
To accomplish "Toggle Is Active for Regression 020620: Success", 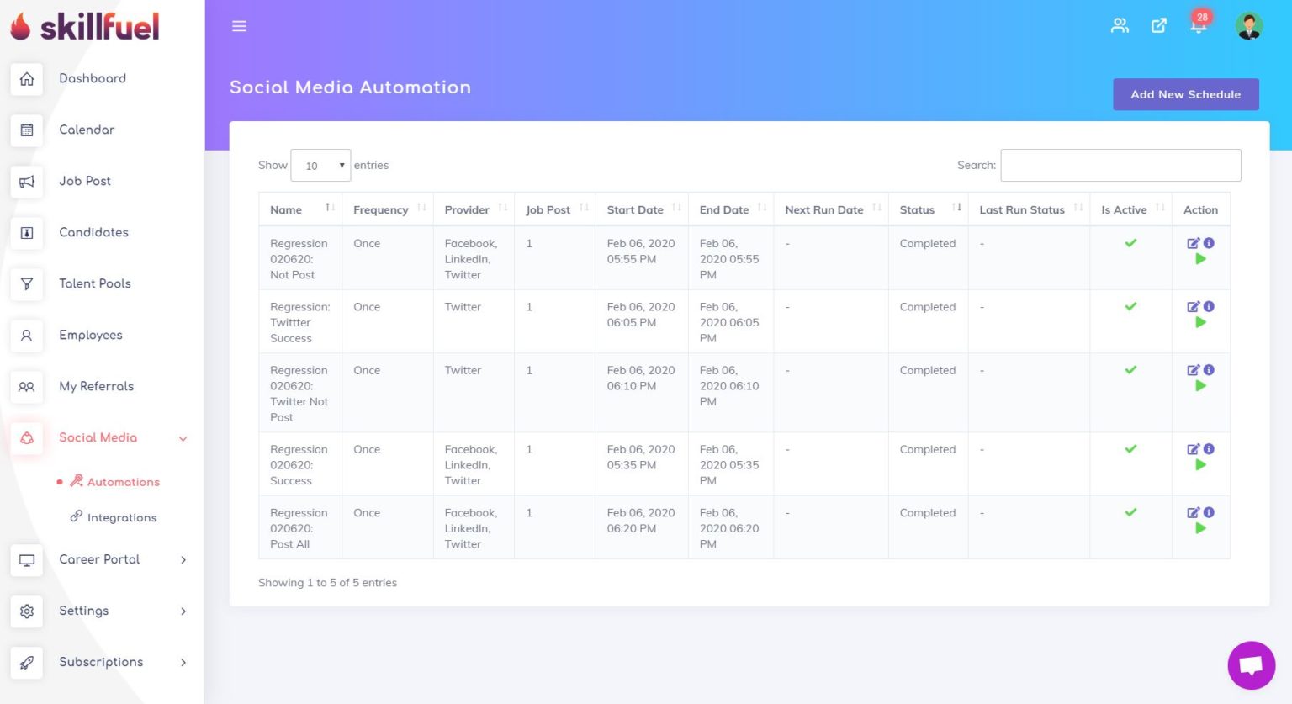I will click(1130, 449).
